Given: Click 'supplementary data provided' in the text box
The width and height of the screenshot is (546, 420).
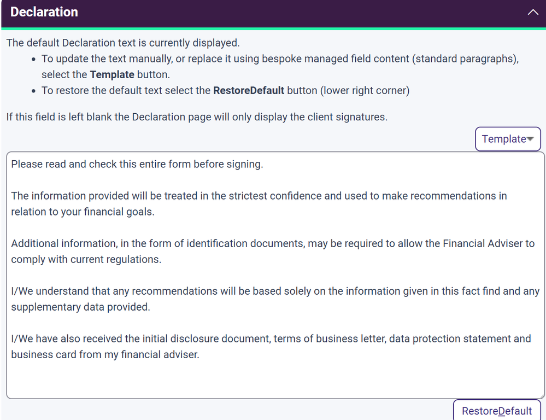Looking at the screenshot, I should [80, 307].
